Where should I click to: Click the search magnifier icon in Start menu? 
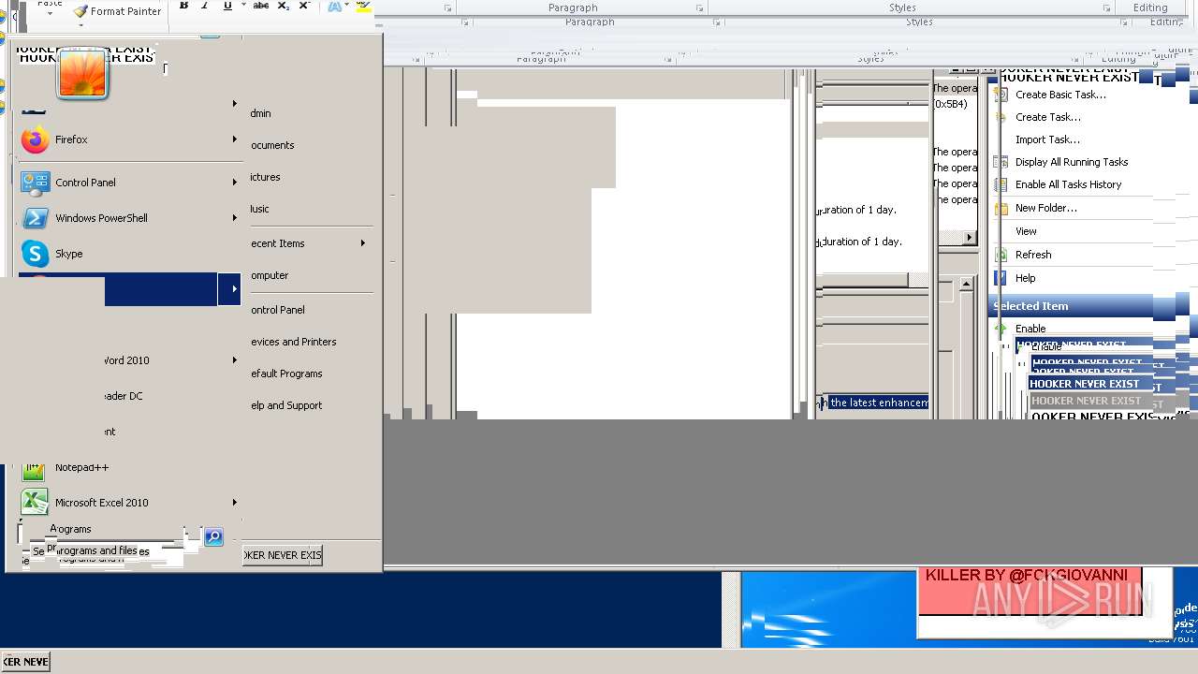(213, 536)
